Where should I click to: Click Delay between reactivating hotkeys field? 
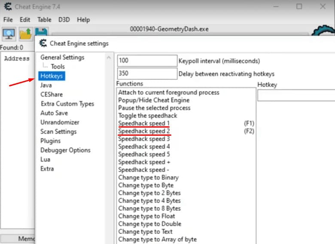pyautogui.click(x=147, y=73)
